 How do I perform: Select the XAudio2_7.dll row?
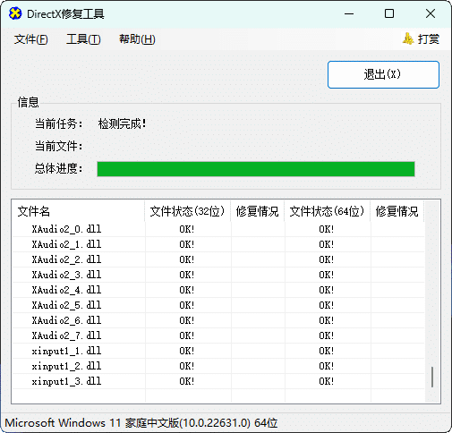pyautogui.click(x=218, y=335)
